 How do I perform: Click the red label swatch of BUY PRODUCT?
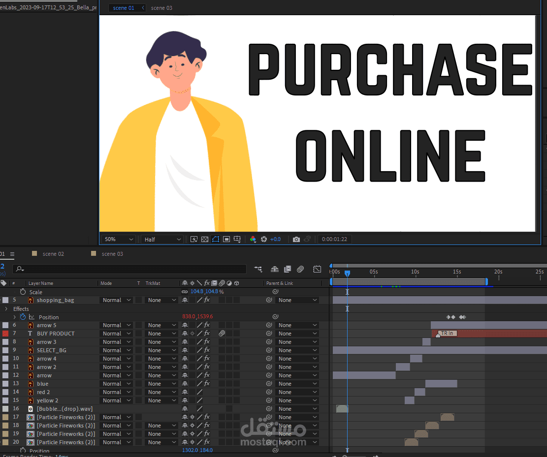(5, 334)
